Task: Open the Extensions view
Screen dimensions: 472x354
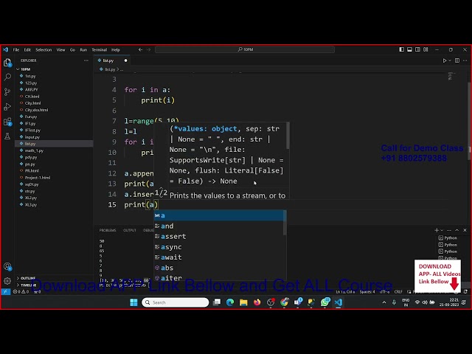Action: (7, 122)
